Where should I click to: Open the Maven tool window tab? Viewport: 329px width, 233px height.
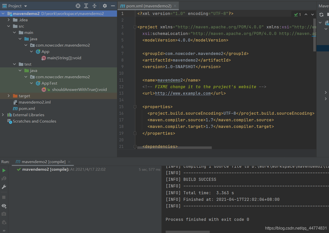tap(323, 6)
